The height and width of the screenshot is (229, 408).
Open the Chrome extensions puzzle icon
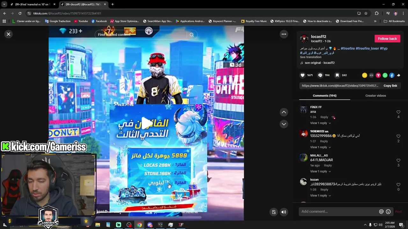pos(377,13)
